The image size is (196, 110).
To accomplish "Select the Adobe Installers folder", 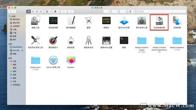I will [177, 40].
